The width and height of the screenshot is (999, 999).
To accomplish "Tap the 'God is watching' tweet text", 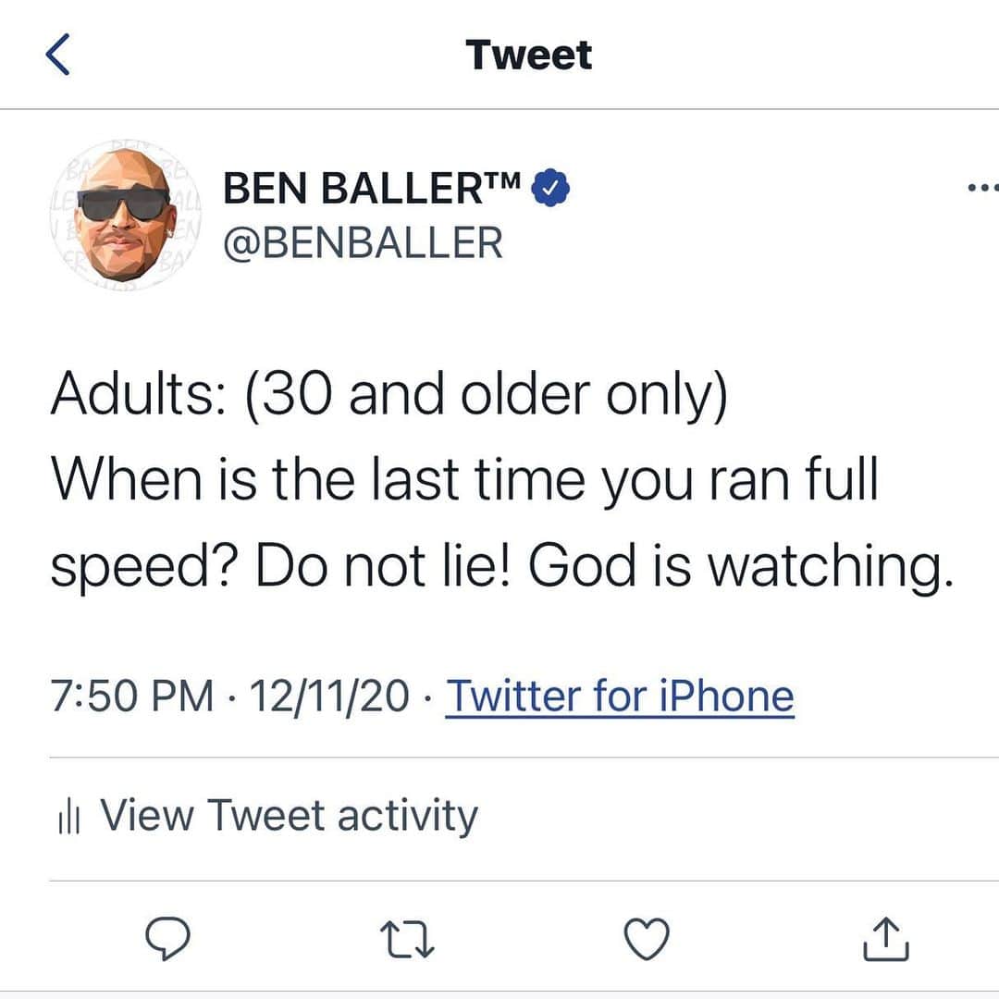I will [741, 567].
